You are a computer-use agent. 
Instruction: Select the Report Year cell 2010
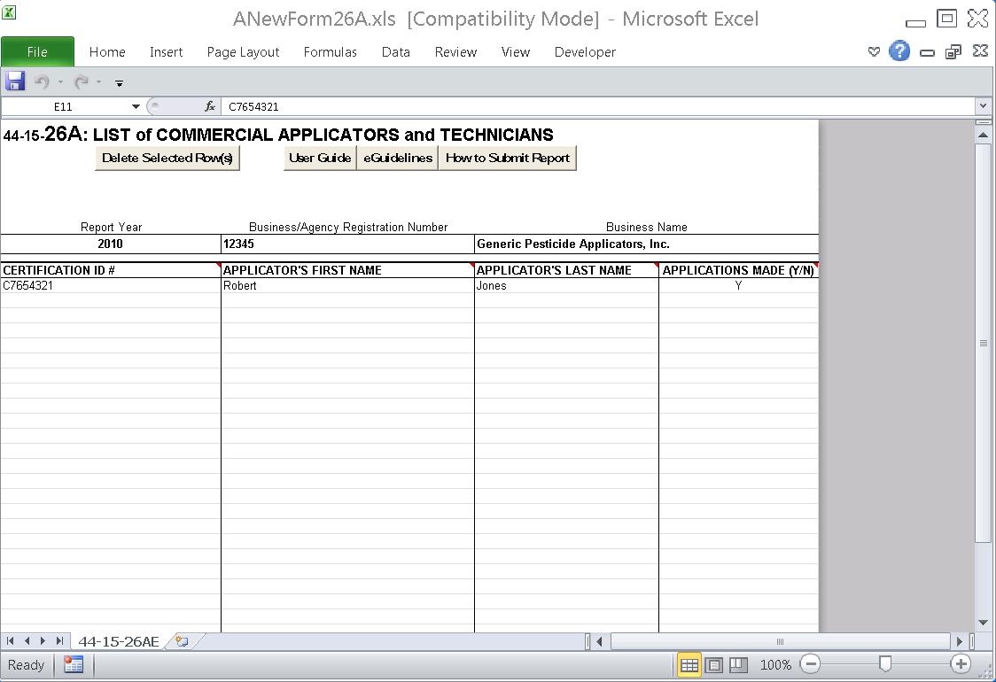111,244
